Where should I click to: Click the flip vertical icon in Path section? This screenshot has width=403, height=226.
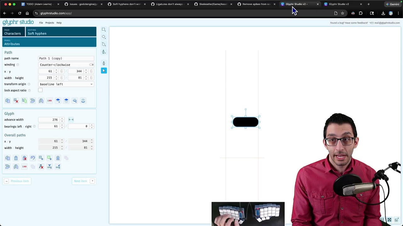[33, 101]
